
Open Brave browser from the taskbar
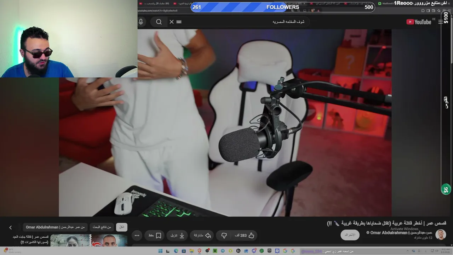[199, 251]
